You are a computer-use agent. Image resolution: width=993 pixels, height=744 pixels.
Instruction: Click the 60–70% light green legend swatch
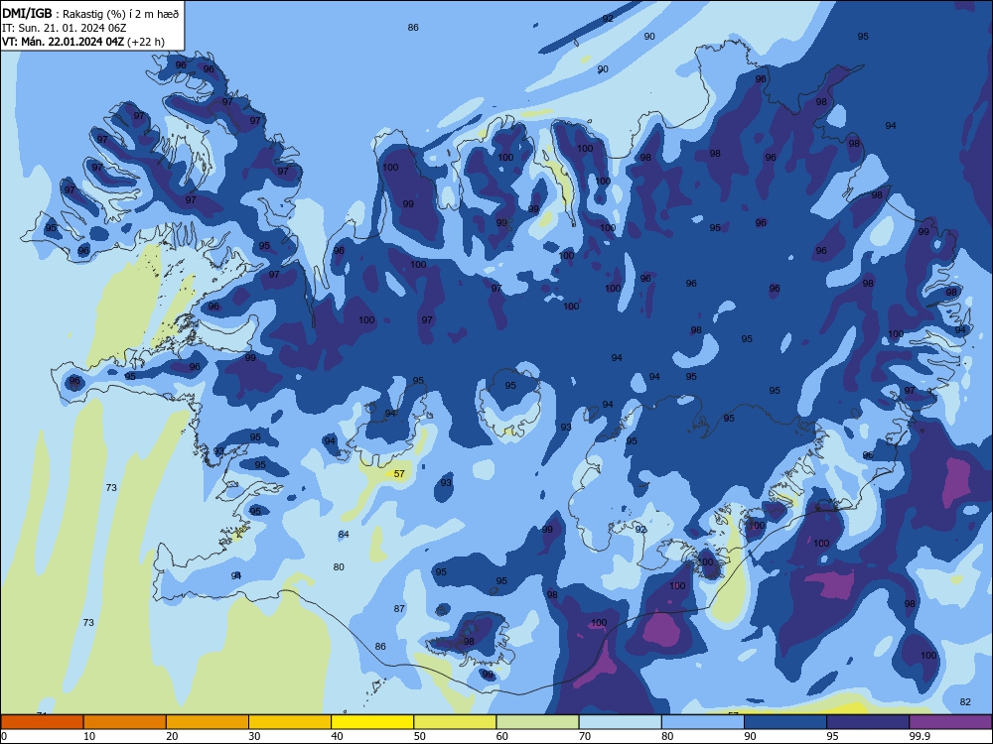pyautogui.click(x=537, y=722)
